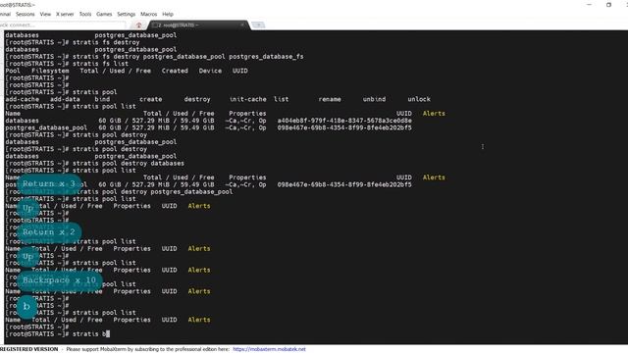Image resolution: width=628 pixels, height=353 pixels.
Task: Click the 'stratis pool destroy databases' command
Action: (x=129, y=164)
